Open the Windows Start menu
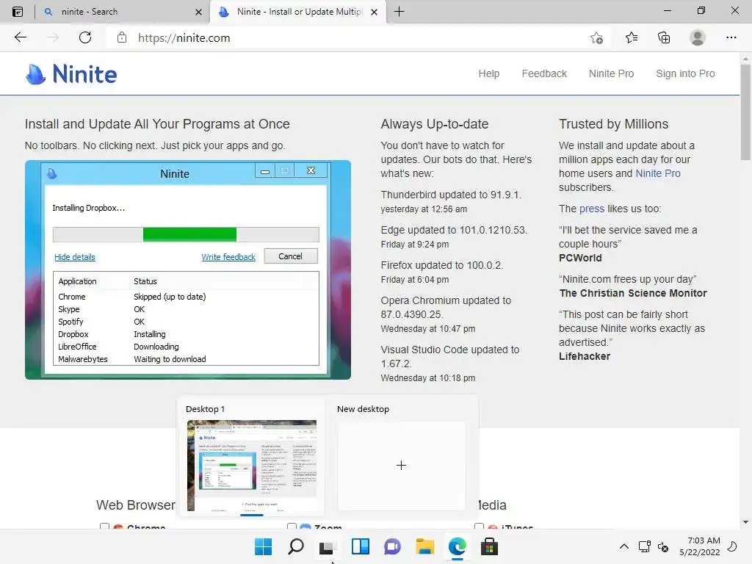Screen dimensions: 752x564 pos(264,546)
